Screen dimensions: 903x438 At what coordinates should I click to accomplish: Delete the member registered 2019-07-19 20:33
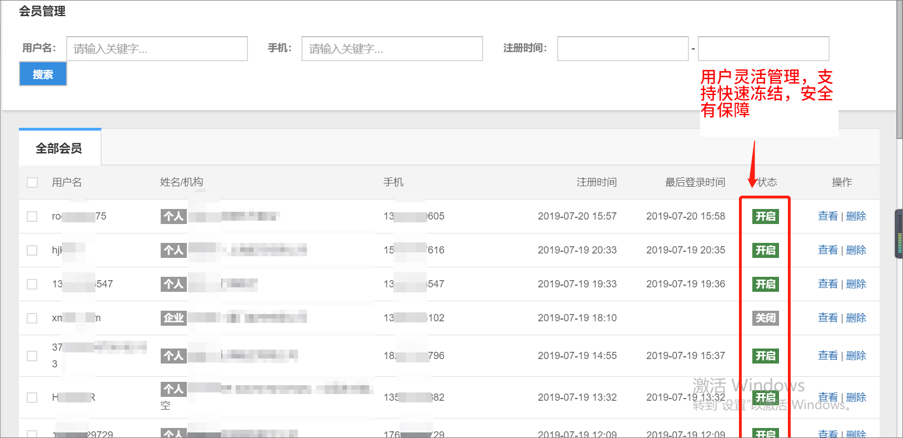click(856, 250)
